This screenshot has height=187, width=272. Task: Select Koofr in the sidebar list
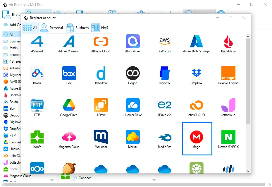[x=11, y=169]
